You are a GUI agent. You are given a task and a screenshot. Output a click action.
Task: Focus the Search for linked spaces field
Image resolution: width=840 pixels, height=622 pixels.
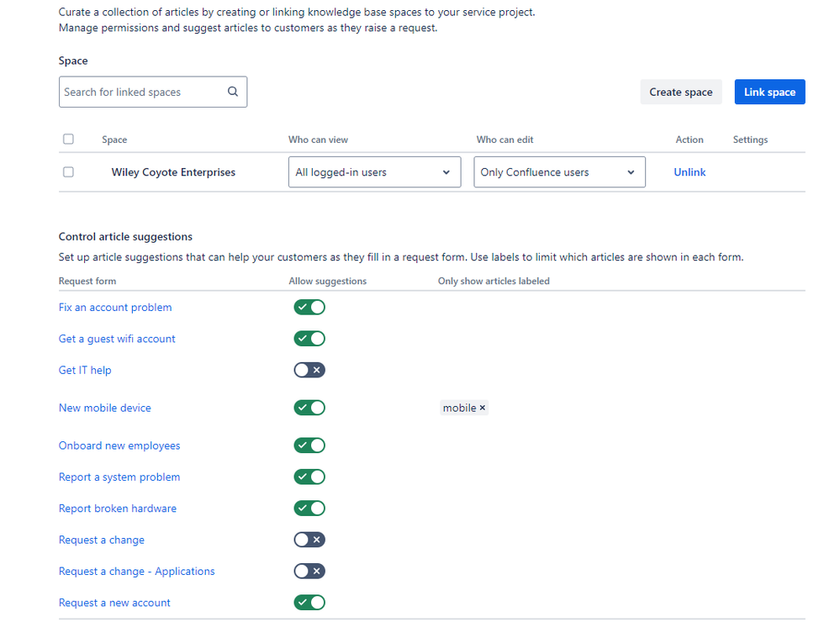tap(143, 92)
